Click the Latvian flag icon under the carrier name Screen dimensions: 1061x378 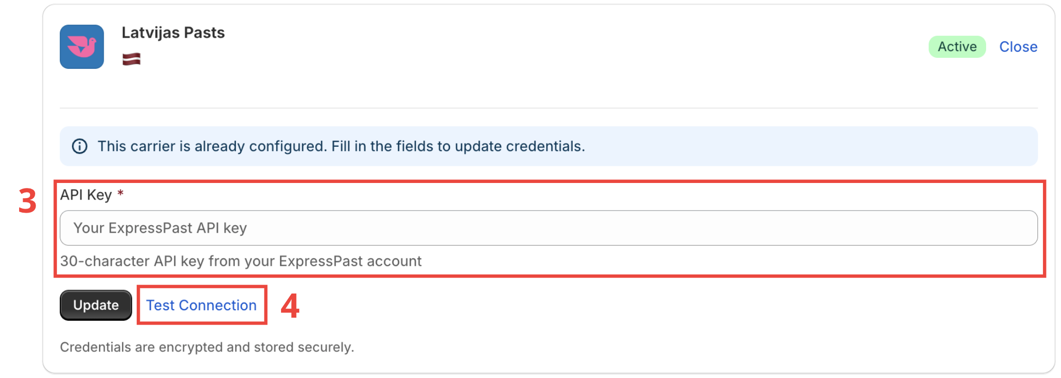coord(132,58)
